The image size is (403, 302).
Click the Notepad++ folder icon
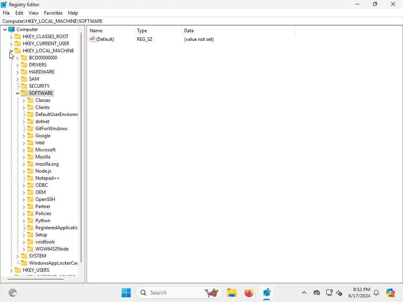(x=30, y=178)
